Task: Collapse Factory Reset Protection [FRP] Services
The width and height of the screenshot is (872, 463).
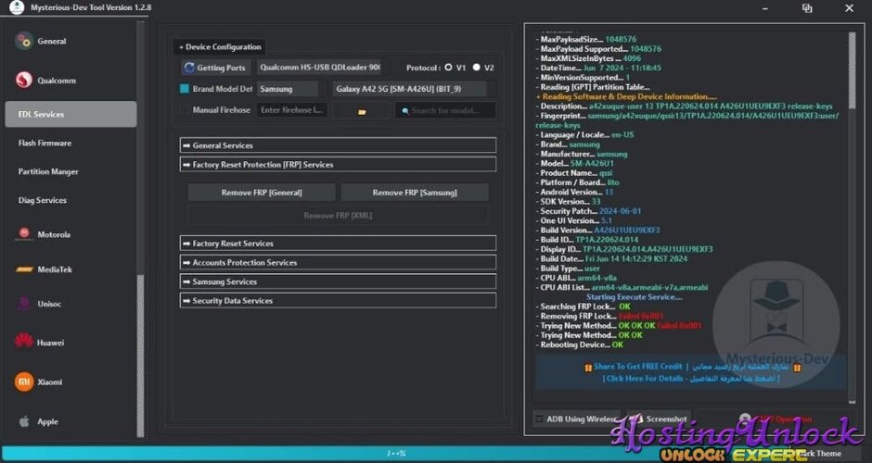Action: point(338,164)
